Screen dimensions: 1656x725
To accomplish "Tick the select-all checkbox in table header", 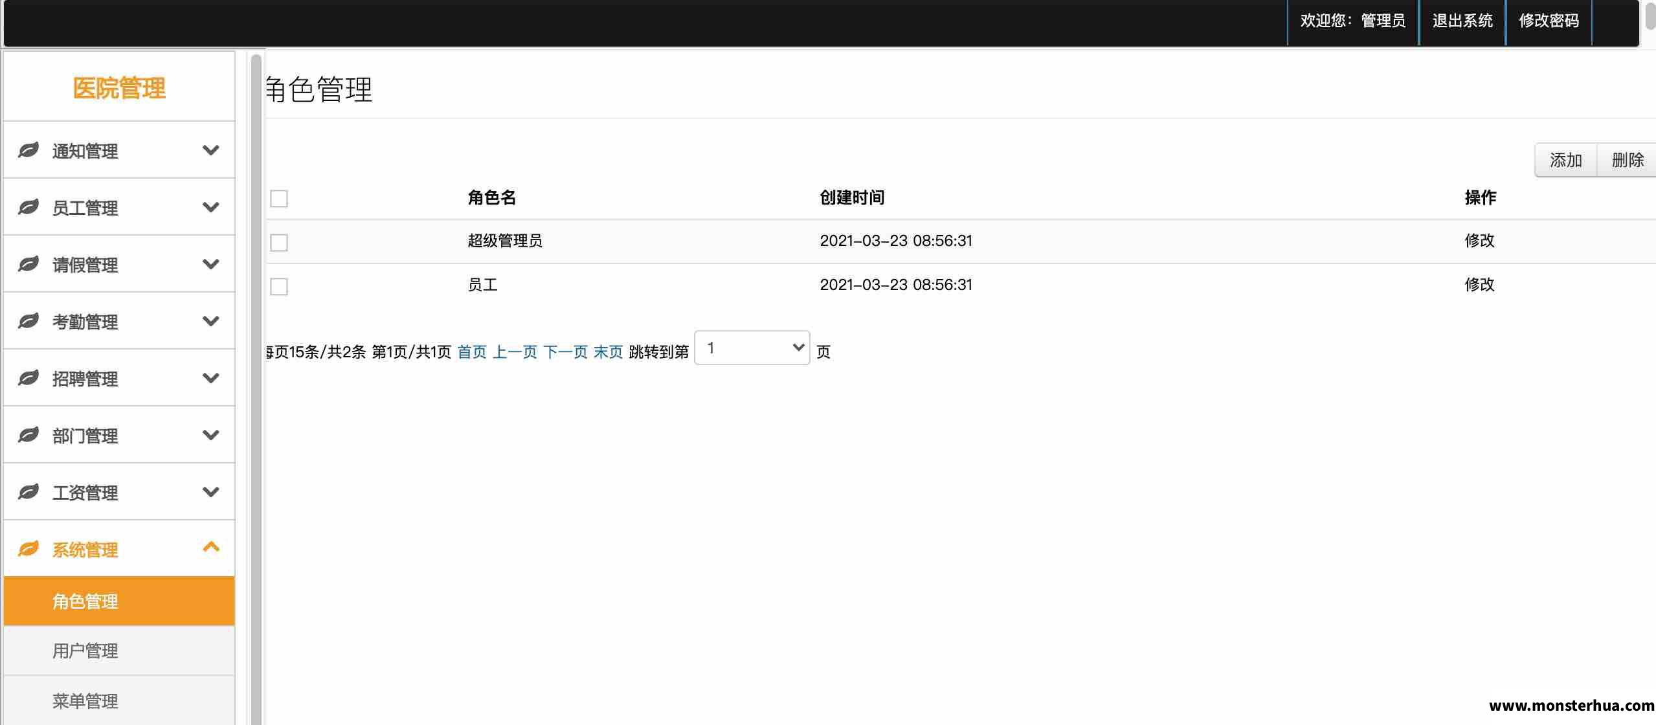I will click(x=279, y=199).
